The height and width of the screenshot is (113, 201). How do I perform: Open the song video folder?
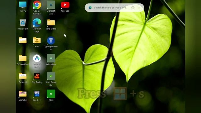(x=51, y=24)
